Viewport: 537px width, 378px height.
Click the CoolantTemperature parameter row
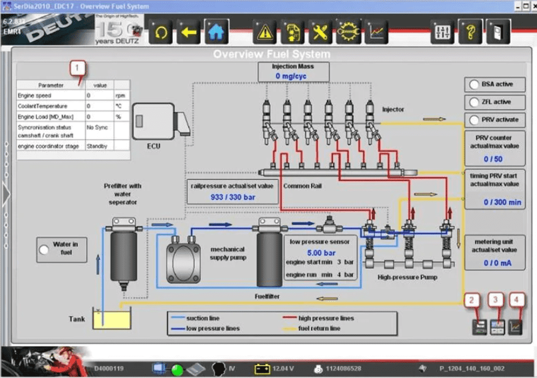(x=73, y=106)
